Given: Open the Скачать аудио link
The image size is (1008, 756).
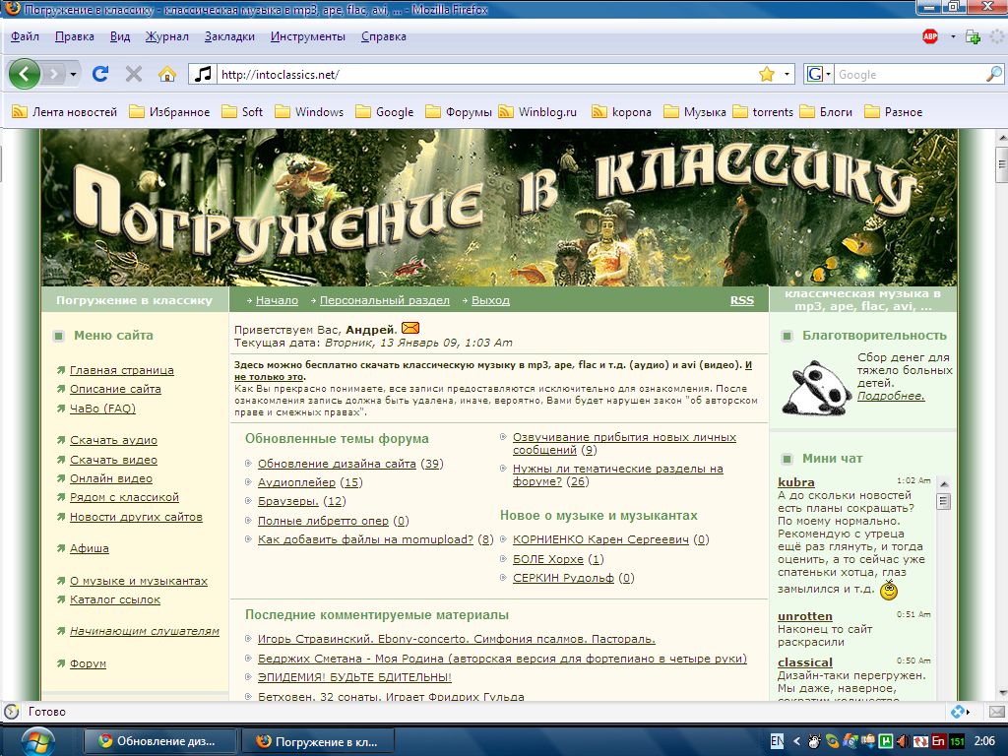Looking at the screenshot, I should pyautogui.click(x=113, y=440).
